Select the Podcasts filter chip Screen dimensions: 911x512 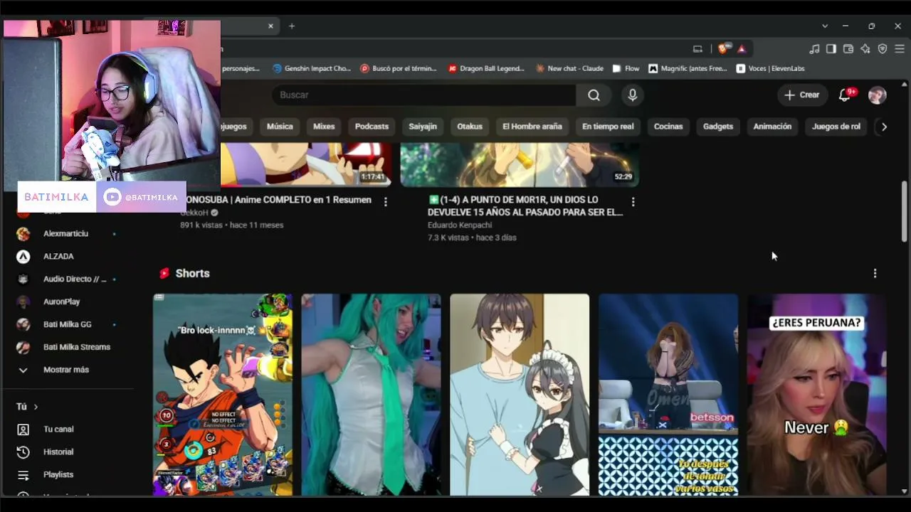(x=372, y=127)
